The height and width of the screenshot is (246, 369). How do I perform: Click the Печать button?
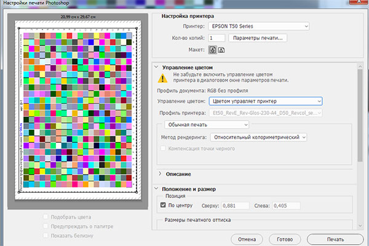tap(335, 239)
